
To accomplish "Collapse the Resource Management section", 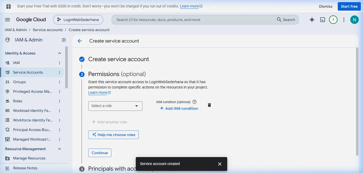I will [x=60, y=149].
